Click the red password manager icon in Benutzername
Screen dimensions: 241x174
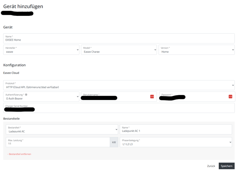pyautogui.click(x=152, y=97)
